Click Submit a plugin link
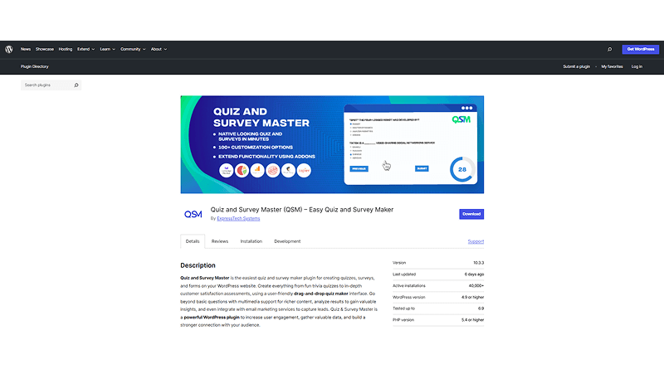The width and height of the screenshot is (664, 369). [x=576, y=66]
